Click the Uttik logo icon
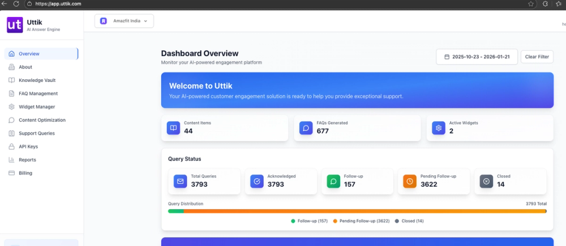Screen dimensions: 566x246 (15, 25)
